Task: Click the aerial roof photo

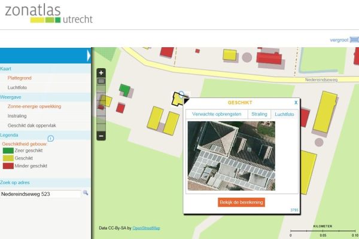Action: (x=232, y=155)
